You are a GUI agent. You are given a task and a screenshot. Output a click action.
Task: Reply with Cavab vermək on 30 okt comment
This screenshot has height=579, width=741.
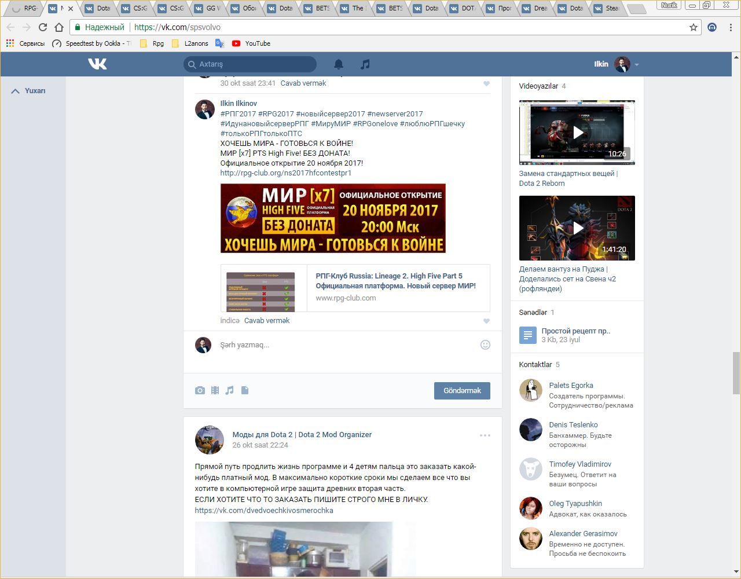[x=303, y=83]
